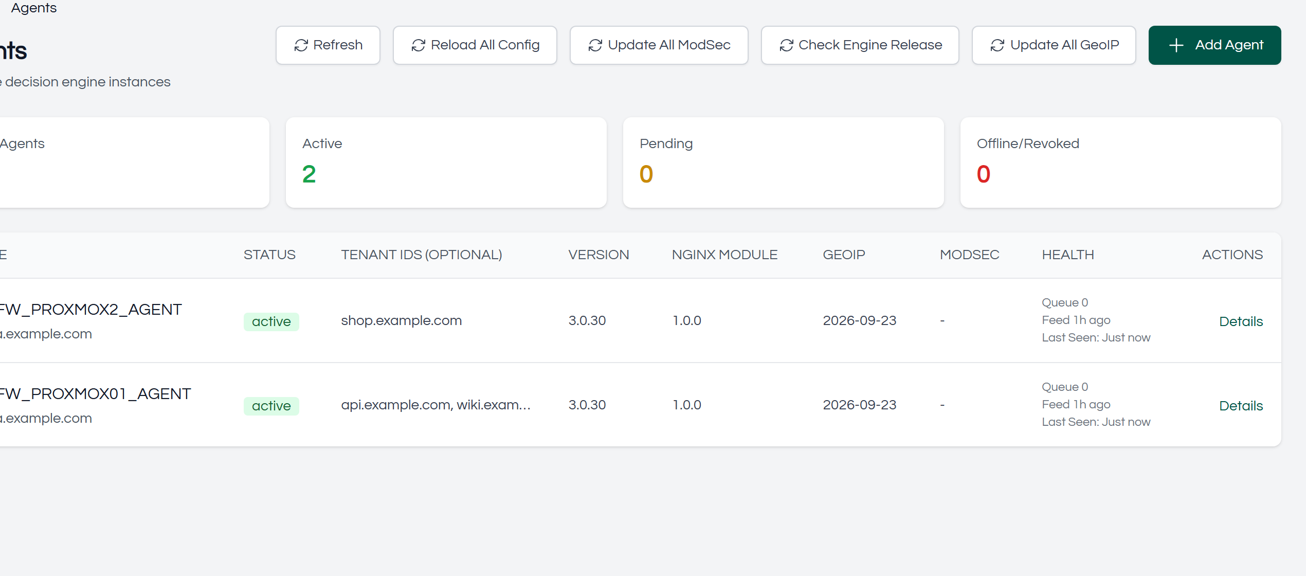Select the api.example.com, wiki.exam... tenant cell
Image resolution: width=1306 pixels, height=576 pixels.
point(436,405)
